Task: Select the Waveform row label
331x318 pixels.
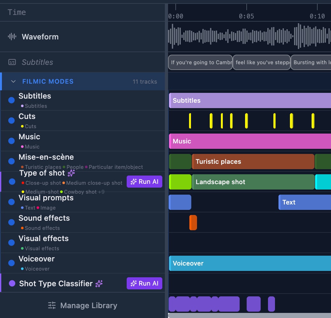Action: [40, 37]
